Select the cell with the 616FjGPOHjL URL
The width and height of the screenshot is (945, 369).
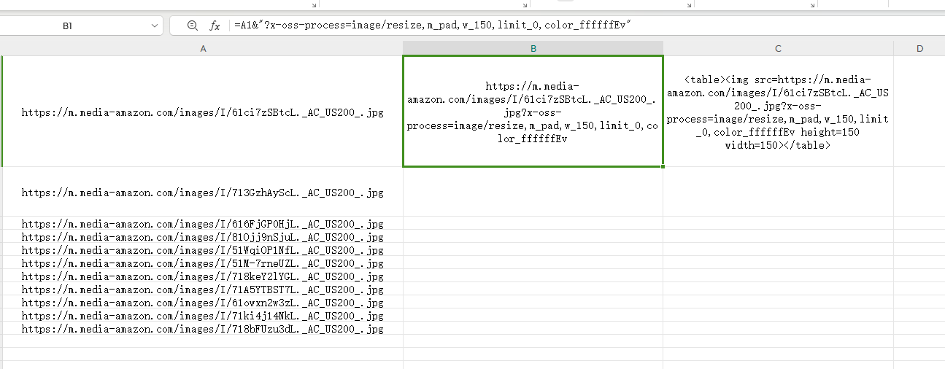202,223
